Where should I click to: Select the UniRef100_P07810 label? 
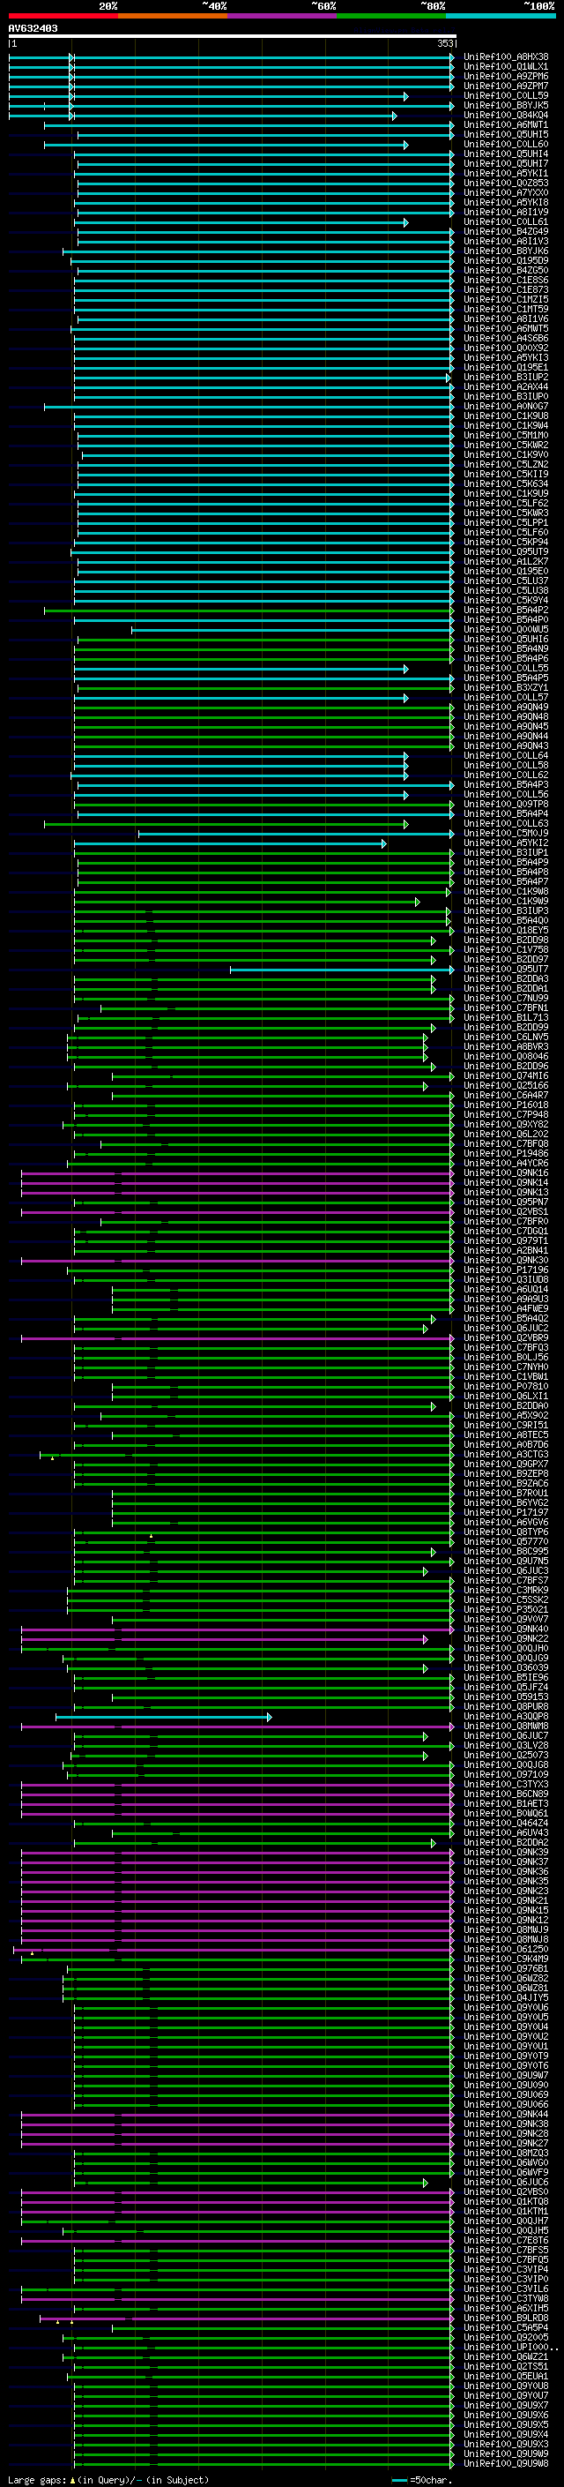[x=505, y=1386]
